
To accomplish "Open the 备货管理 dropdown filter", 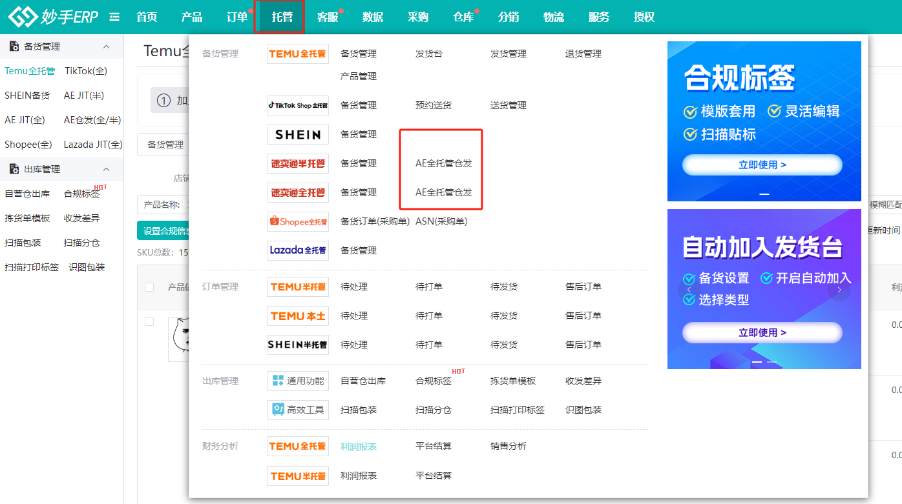I will [x=163, y=145].
